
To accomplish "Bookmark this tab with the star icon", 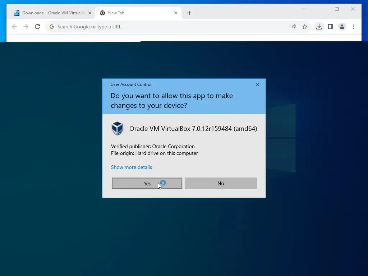I will tap(305, 27).
